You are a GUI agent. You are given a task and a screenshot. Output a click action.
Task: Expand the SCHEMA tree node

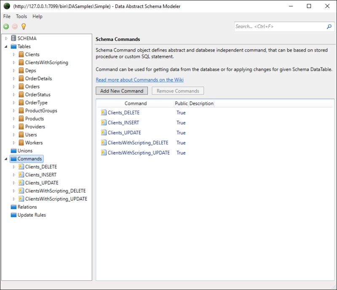(x=6, y=38)
